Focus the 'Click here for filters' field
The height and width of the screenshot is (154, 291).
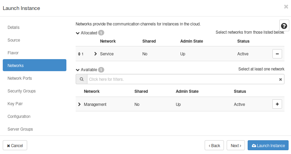pyautogui.click(x=182, y=79)
